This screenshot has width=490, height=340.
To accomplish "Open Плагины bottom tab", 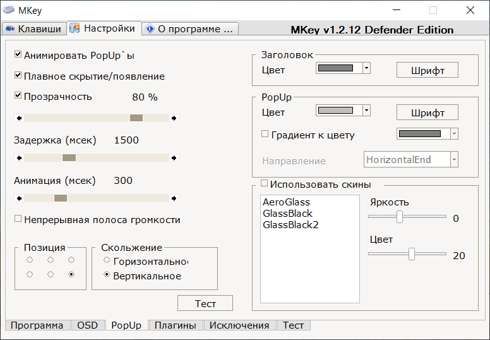I will (176, 325).
